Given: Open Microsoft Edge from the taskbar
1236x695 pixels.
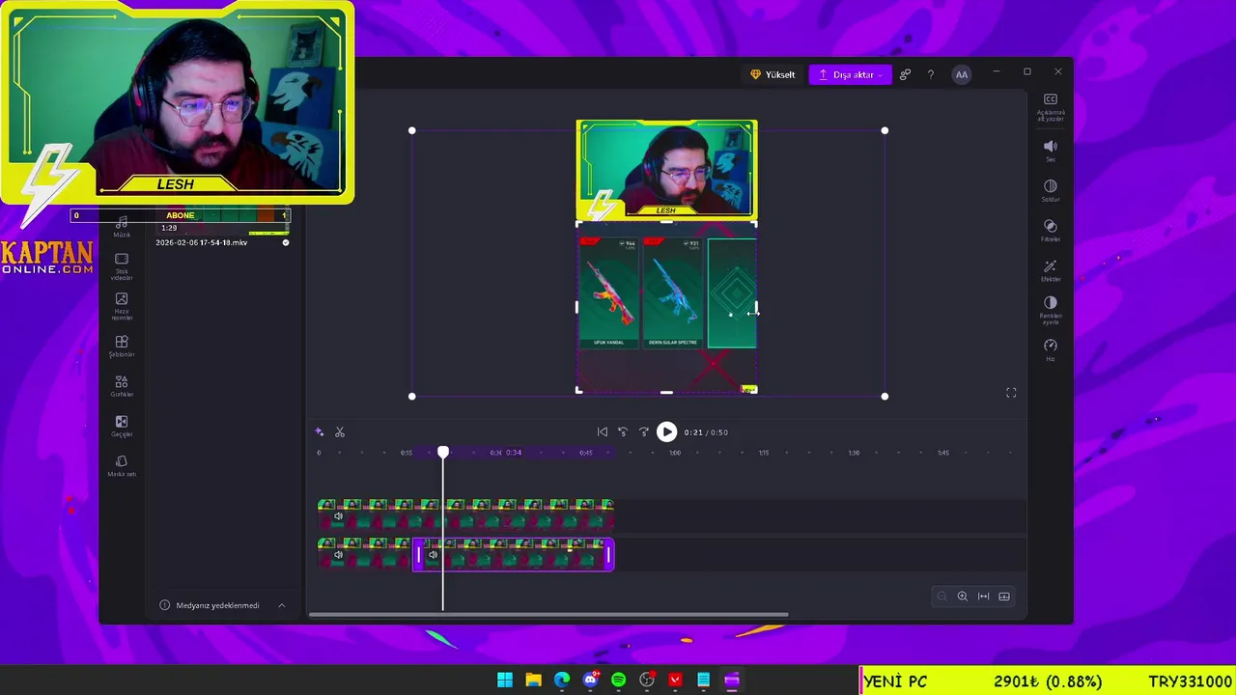Looking at the screenshot, I should pos(562,681).
